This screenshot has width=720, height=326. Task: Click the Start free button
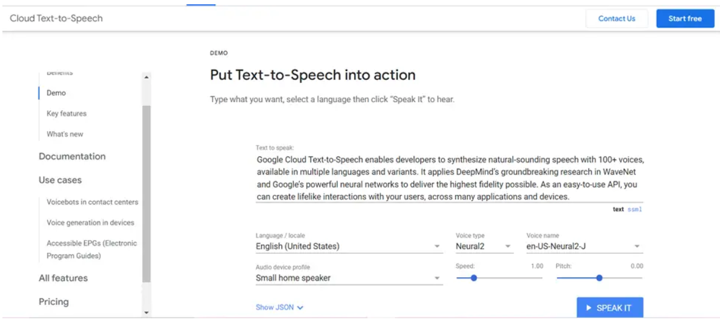685,19
